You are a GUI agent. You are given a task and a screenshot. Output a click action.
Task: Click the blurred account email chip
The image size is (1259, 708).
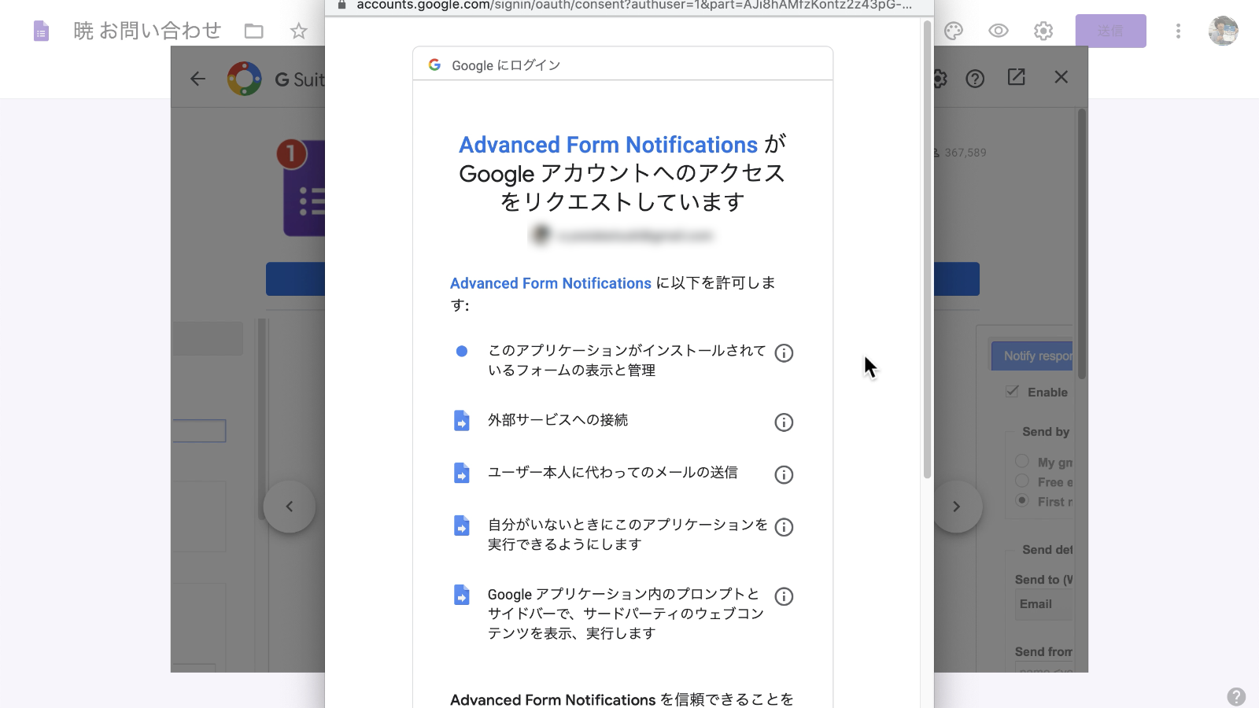tap(622, 235)
